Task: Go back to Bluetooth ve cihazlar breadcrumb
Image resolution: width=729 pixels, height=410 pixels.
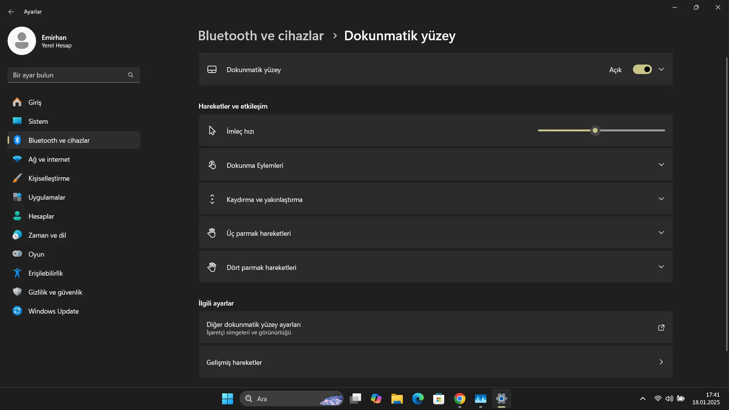Action: [261, 36]
